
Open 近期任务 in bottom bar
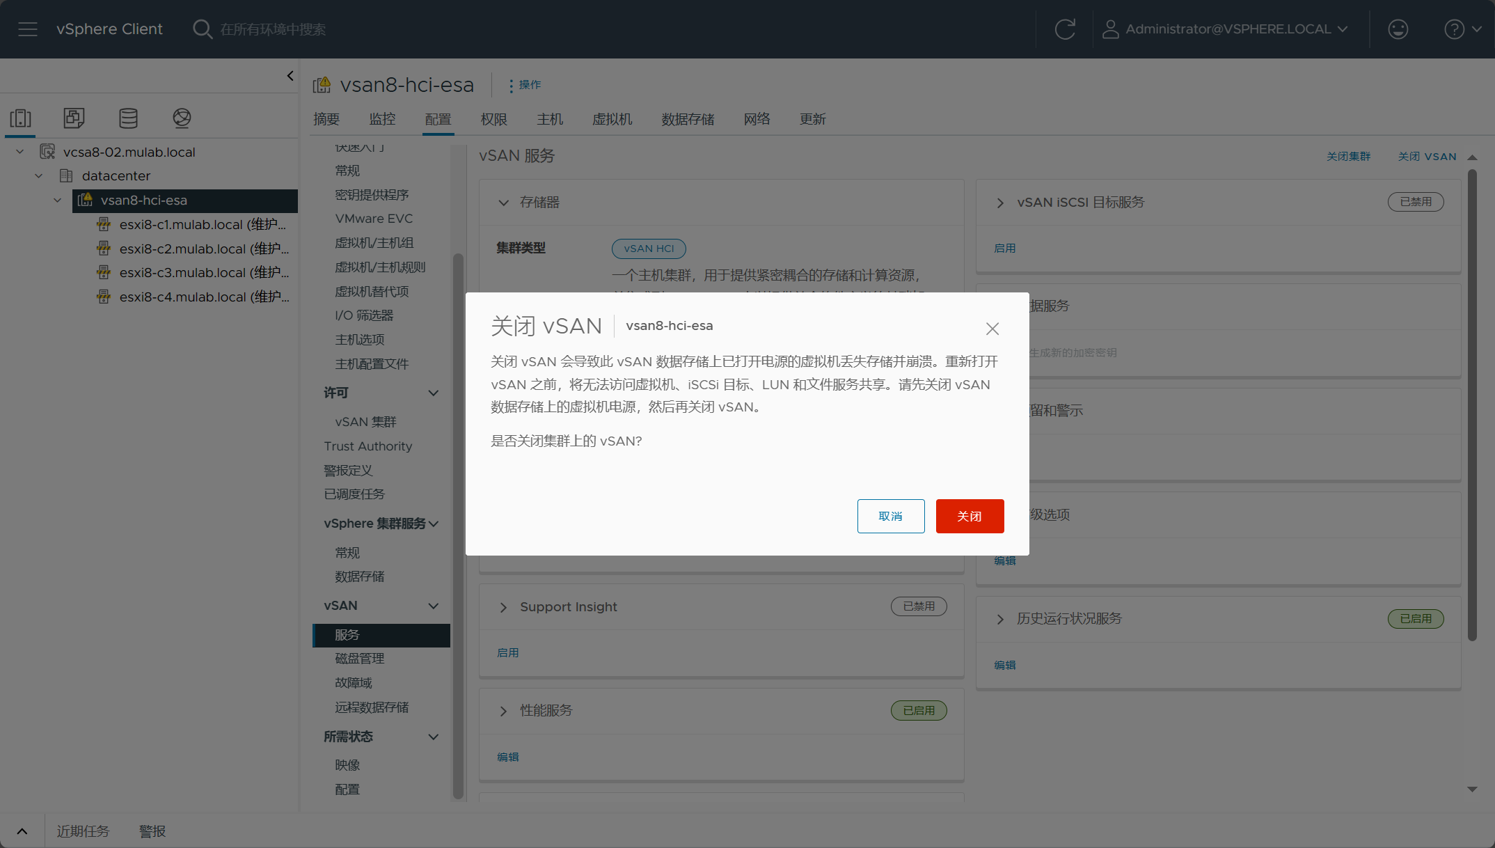coord(83,831)
